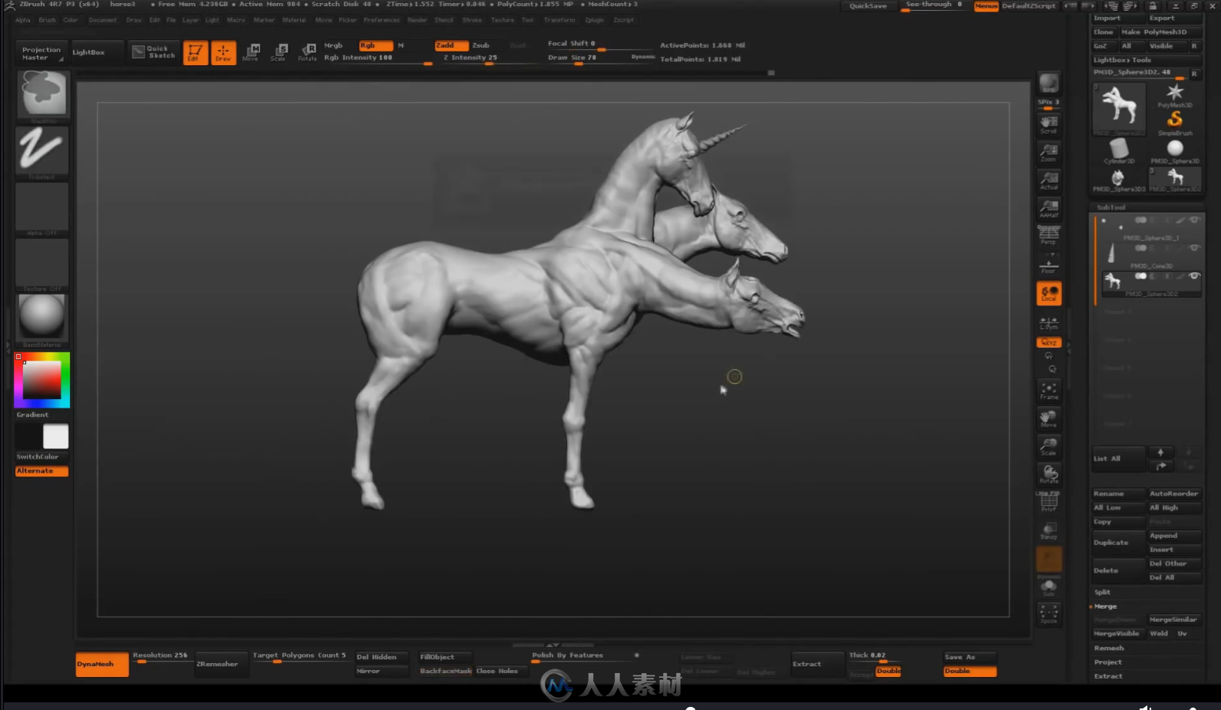
Task: Toggle Local symmetry button
Action: [1048, 293]
